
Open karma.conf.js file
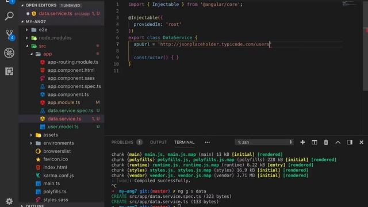[62, 175]
